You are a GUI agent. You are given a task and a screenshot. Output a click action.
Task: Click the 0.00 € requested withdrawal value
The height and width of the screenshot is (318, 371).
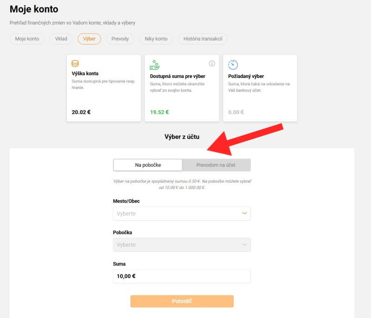(x=236, y=112)
